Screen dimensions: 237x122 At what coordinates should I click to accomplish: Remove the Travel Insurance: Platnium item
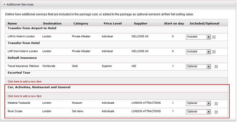coord(216,67)
